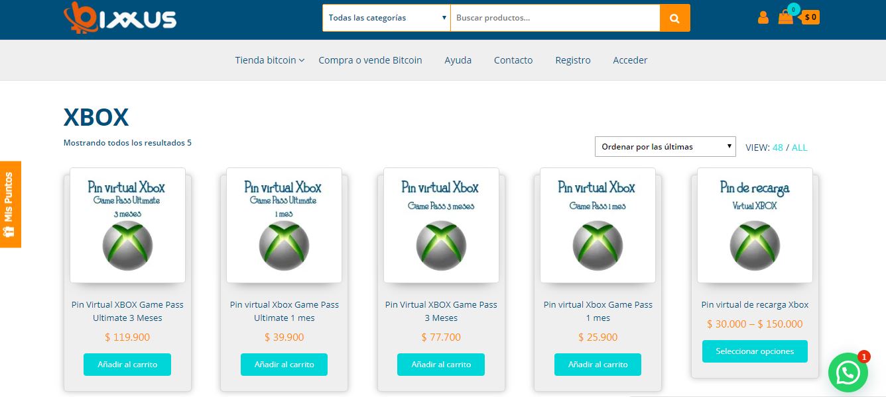Screen dimensions: 886x397
Task: Open Game Pass Ultimate 1 mes image
Action: [284, 225]
